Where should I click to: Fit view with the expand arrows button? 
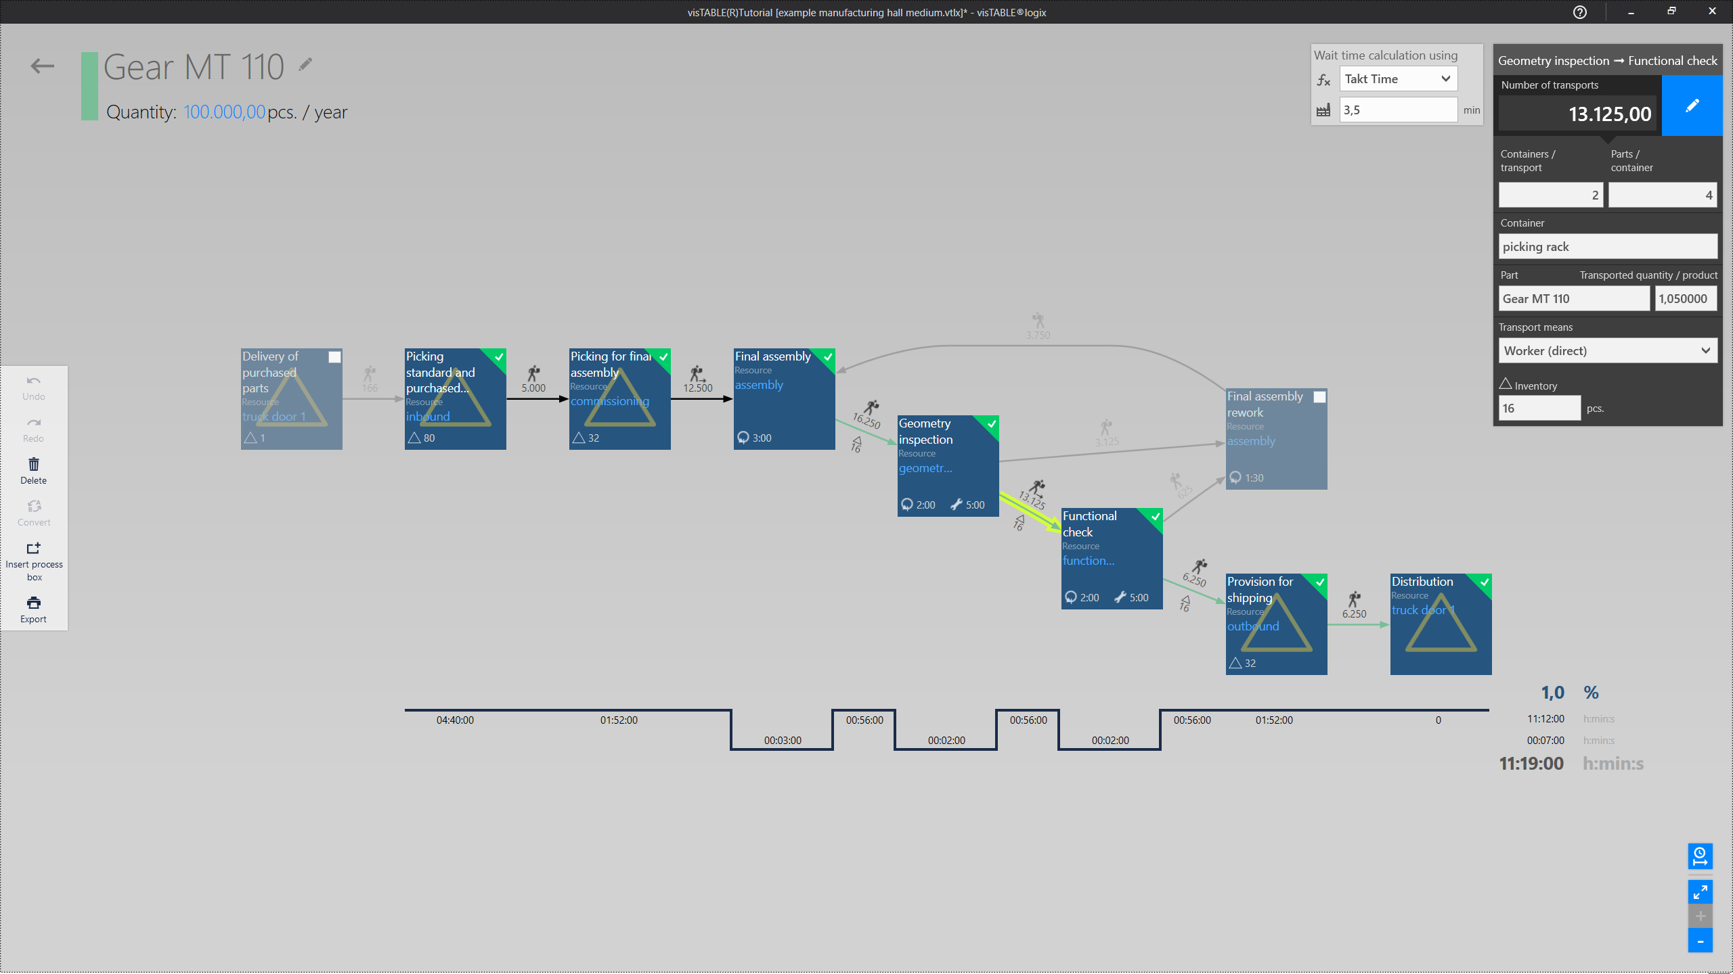point(1700,892)
